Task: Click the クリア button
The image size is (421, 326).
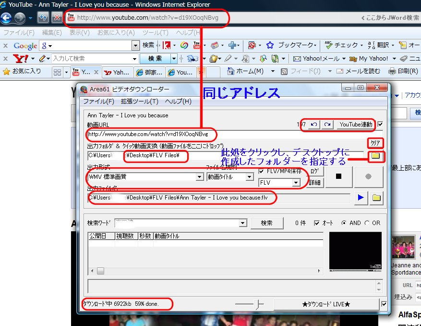Action: pos(375,143)
